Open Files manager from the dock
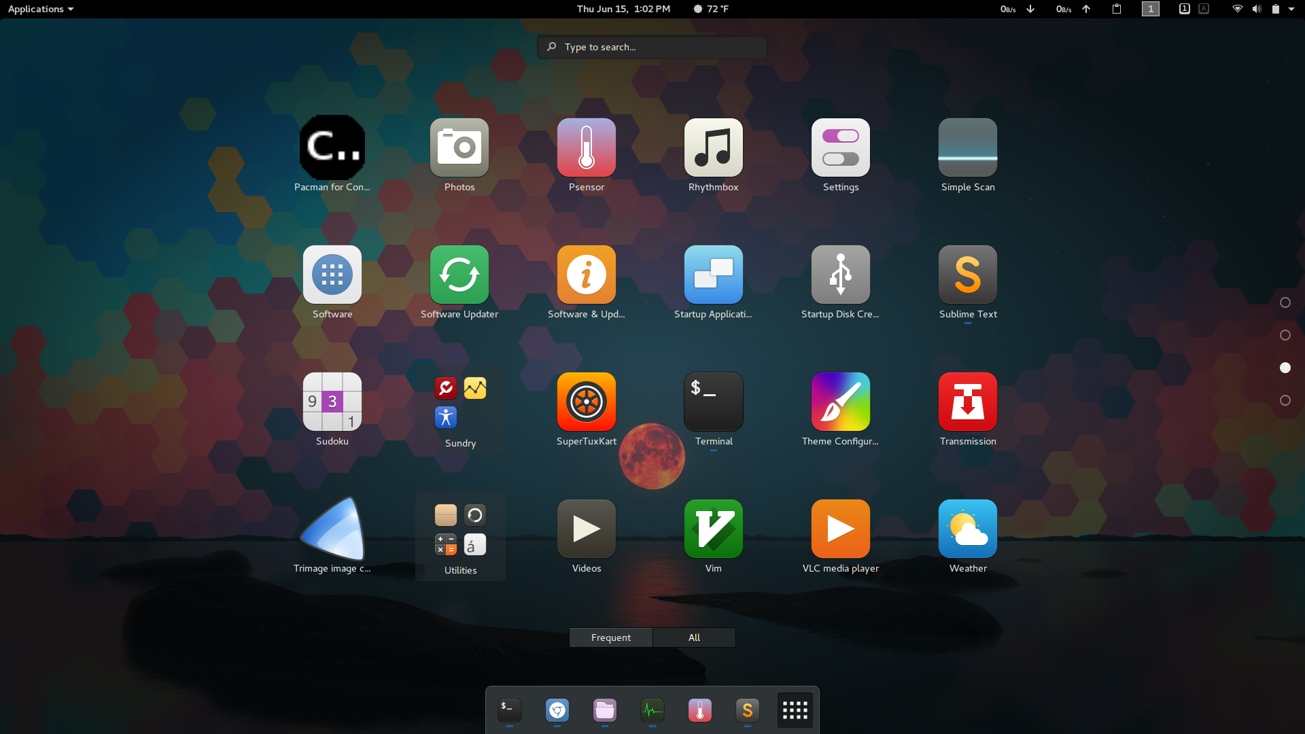Image resolution: width=1305 pixels, height=734 pixels. tap(605, 710)
